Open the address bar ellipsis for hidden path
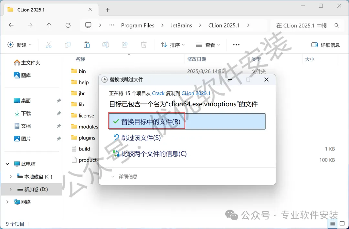Screen dimensions: 349x229 112,25
